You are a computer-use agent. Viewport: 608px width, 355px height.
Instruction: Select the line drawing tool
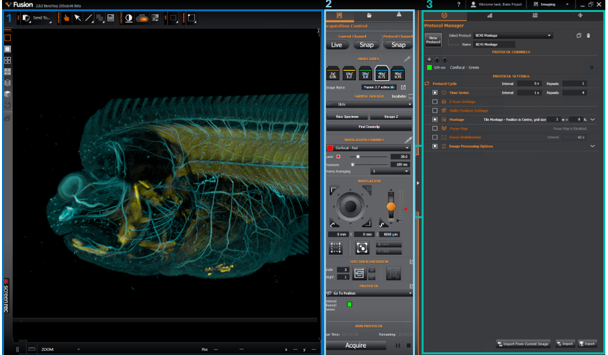coord(89,18)
